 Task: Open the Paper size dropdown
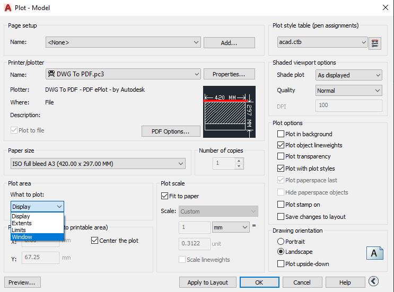(98, 164)
